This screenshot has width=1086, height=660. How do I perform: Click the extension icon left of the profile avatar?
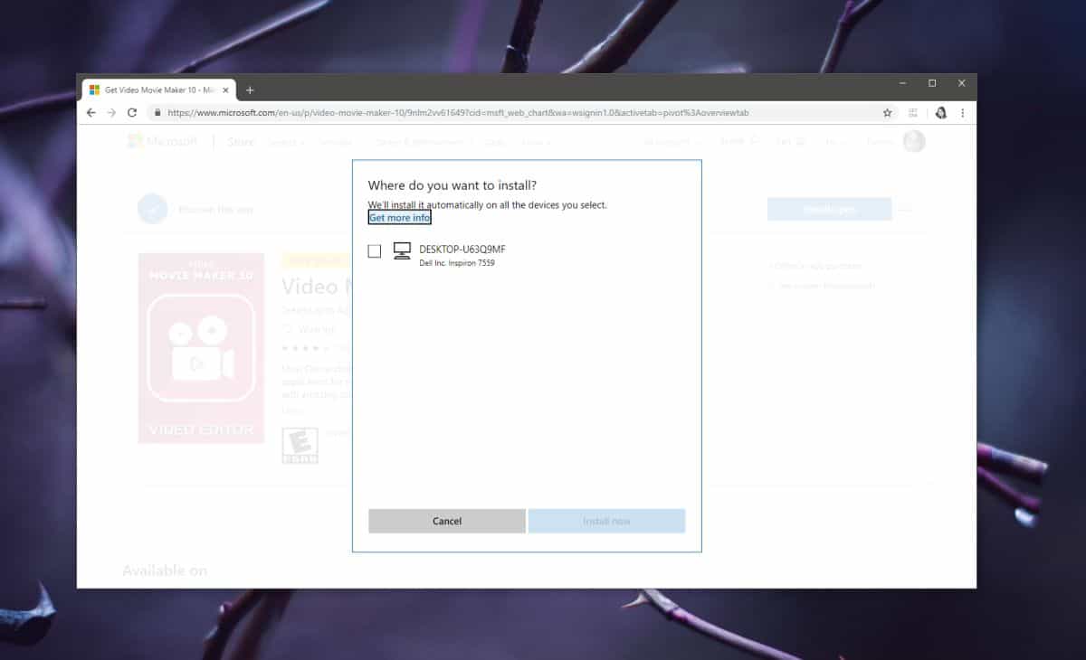[913, 113]
